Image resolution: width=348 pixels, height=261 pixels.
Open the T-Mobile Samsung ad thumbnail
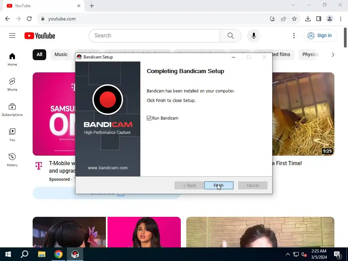pos(54,114)
